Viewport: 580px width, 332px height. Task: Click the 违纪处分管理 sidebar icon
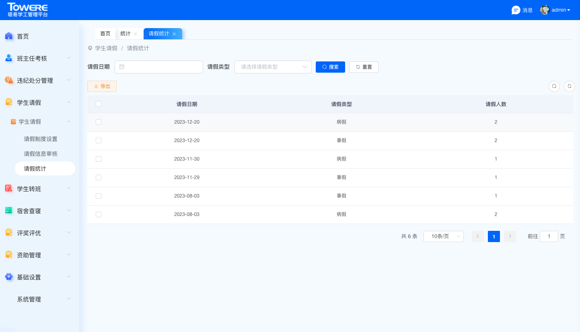tap(9, 80)
